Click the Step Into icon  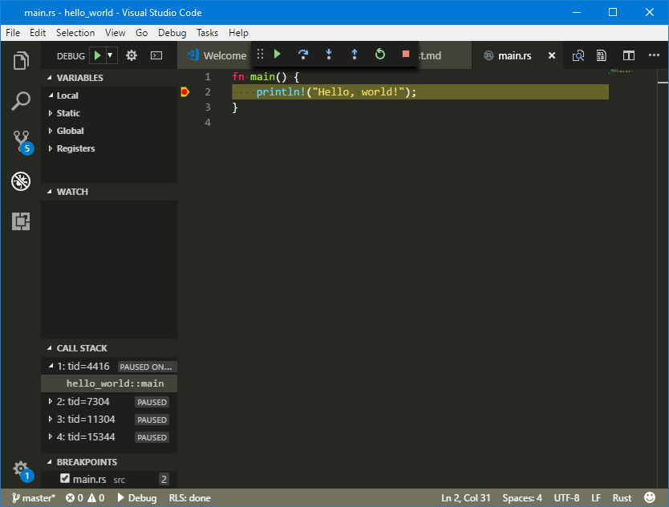tap(328, 55)
